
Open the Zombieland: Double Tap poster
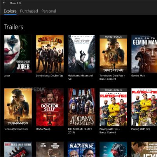click(50, 54)
